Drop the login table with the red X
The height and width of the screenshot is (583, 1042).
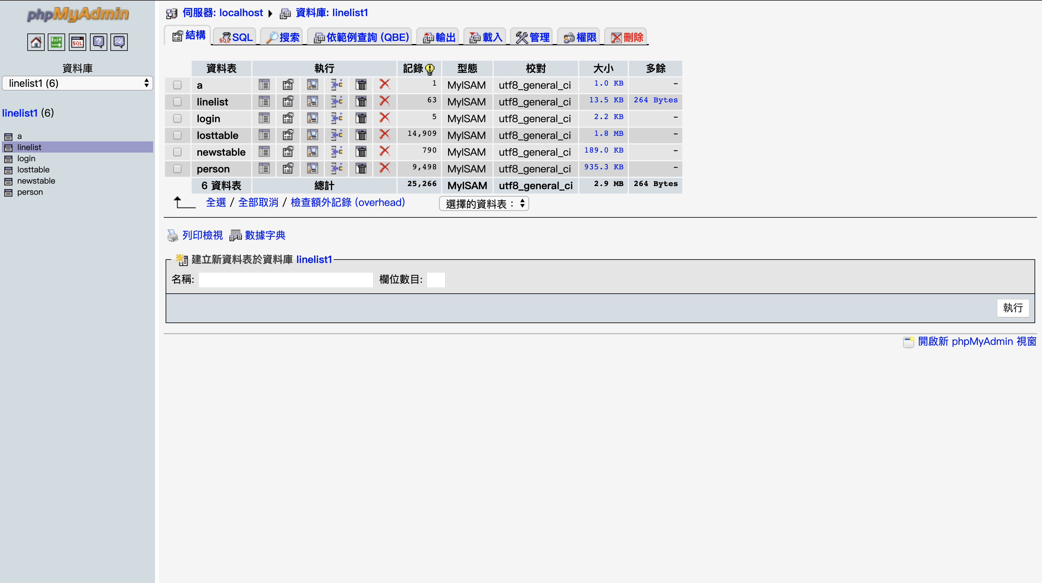pos(384,118)
